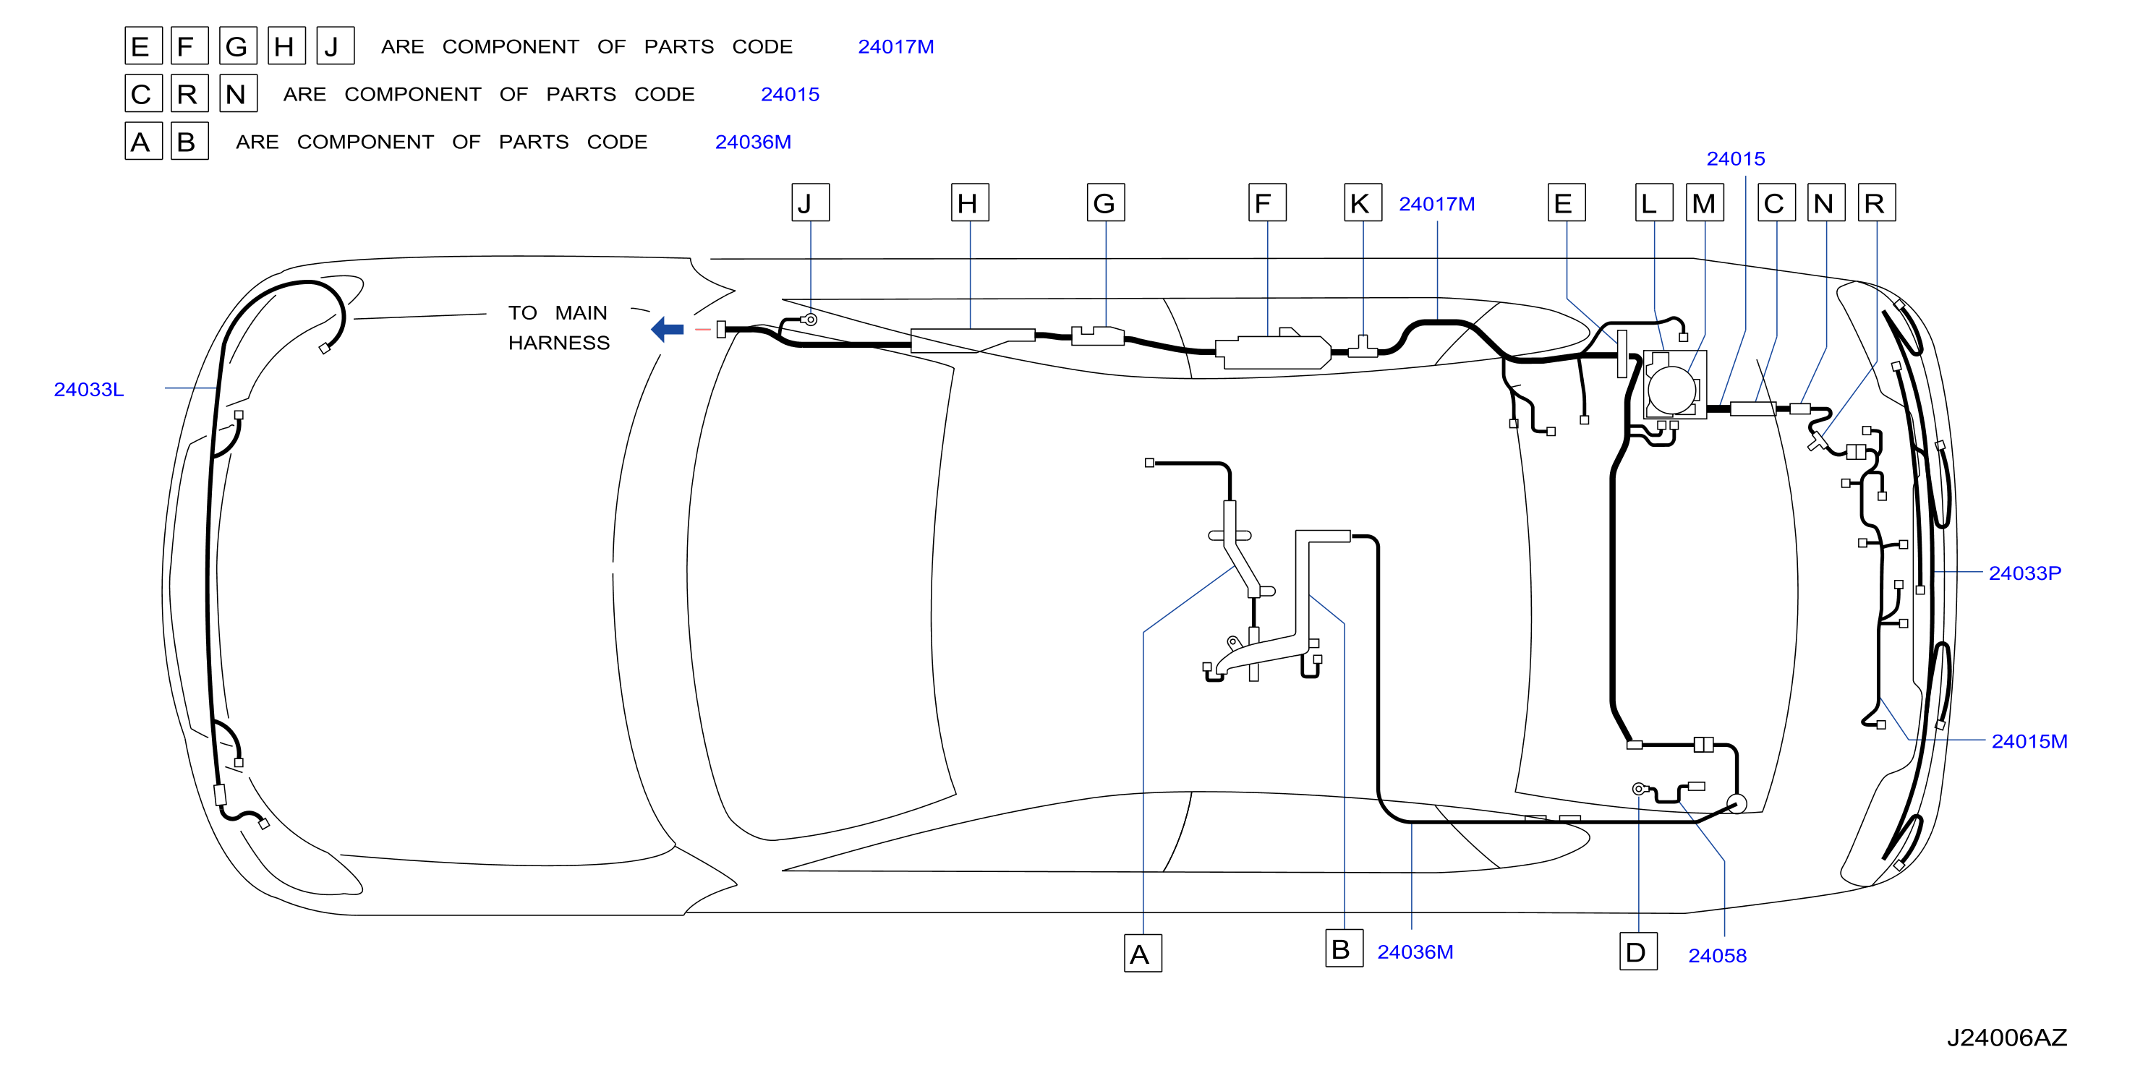This screenshot has height=1073, width=2156.
Task: Click callout box R at top right
Action: [1876, 202]
